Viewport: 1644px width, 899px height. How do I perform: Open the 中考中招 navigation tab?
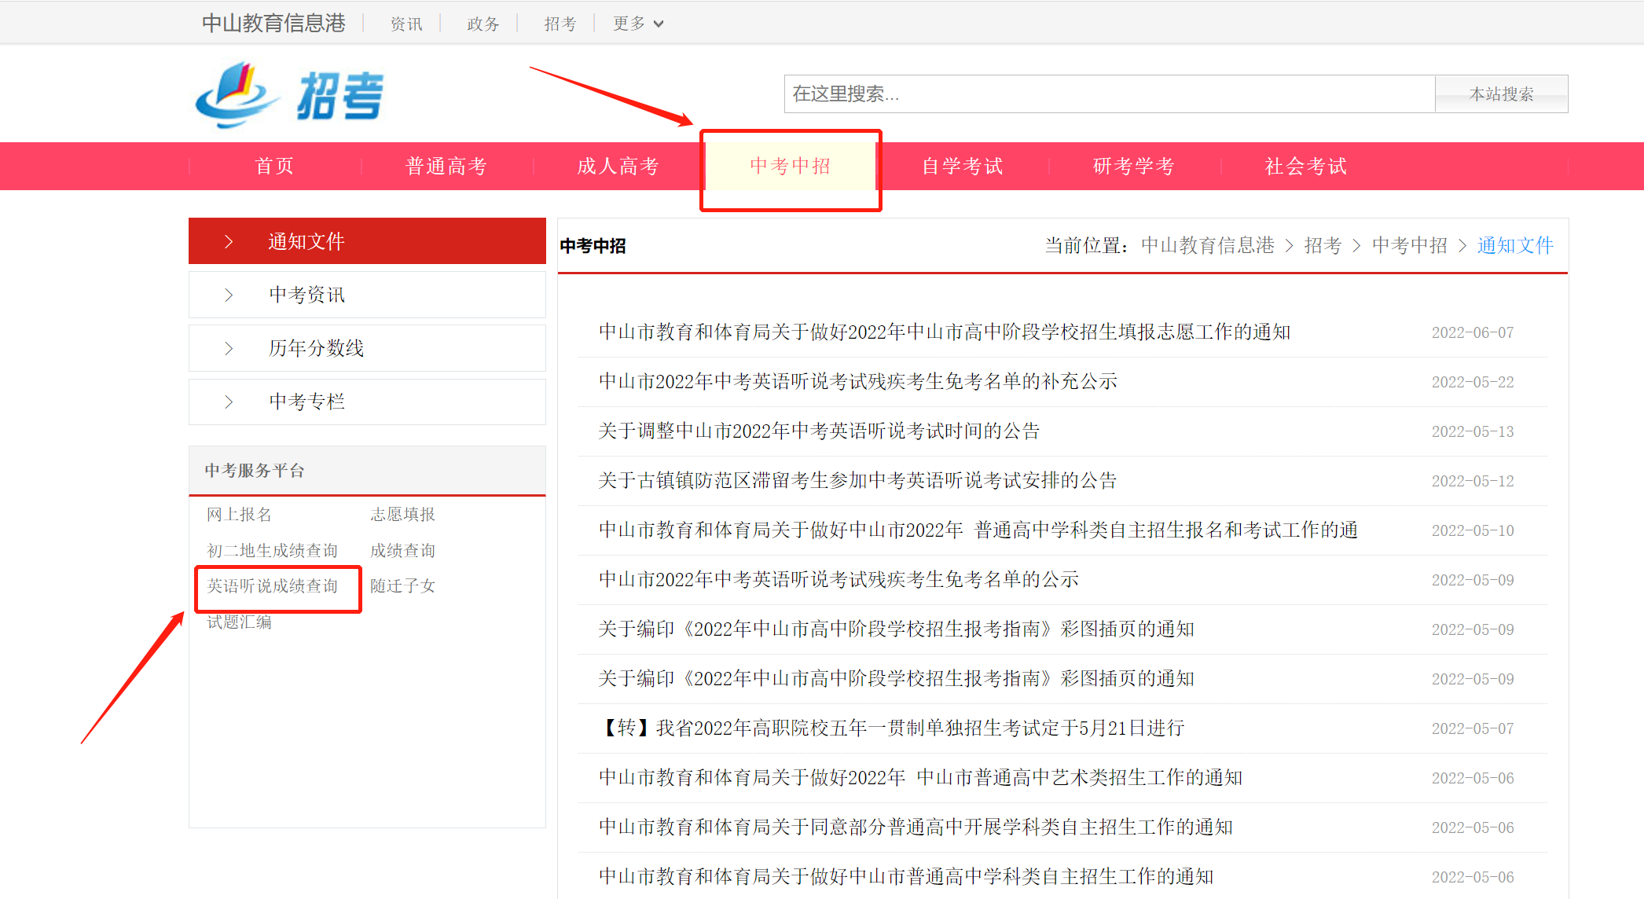point(790,166)
